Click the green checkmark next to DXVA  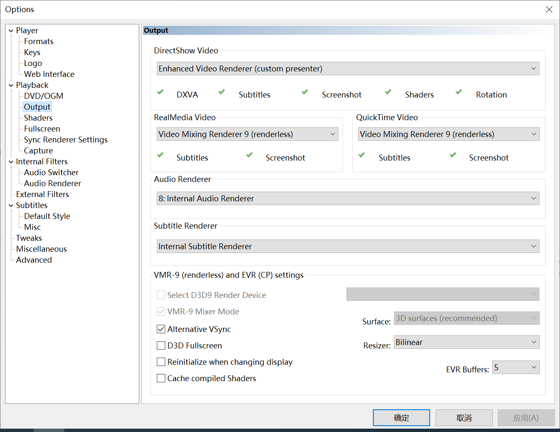coord(161,93)
